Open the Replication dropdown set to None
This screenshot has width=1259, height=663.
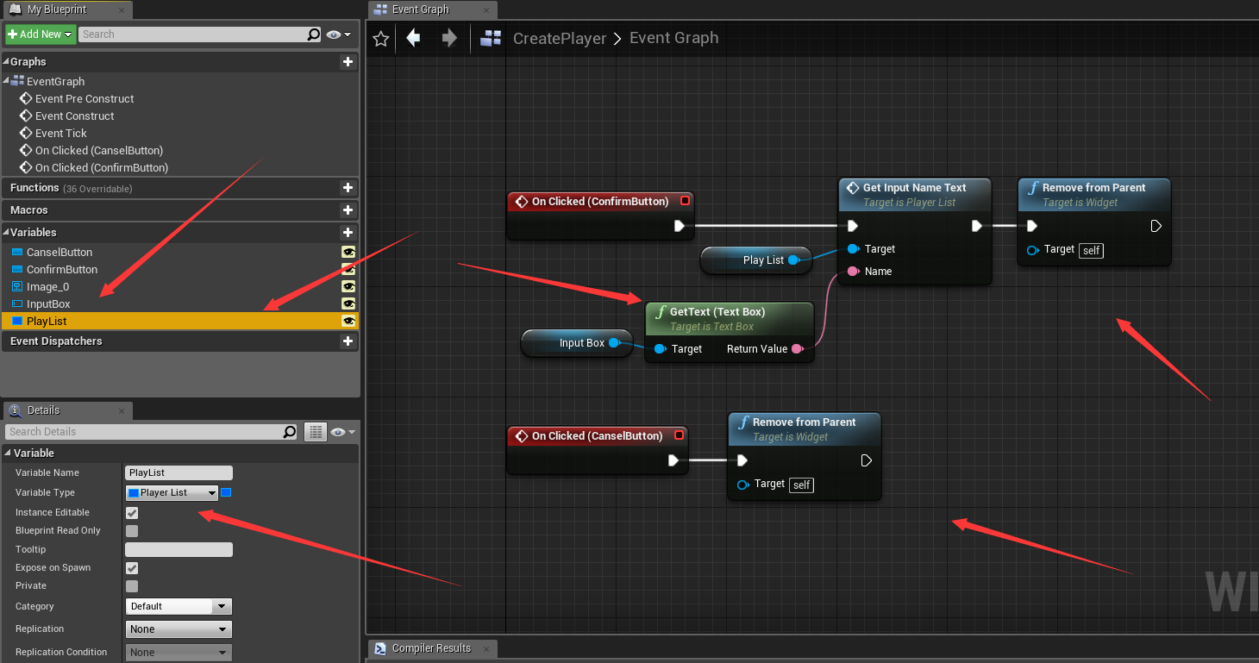click(179, 629)
